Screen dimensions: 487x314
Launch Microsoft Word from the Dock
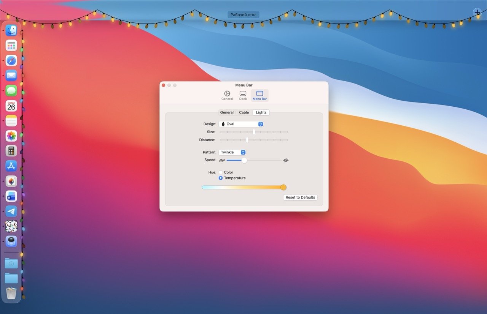coord(11,196)
